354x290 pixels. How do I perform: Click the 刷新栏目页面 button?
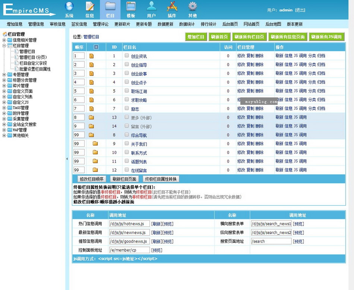124,179
